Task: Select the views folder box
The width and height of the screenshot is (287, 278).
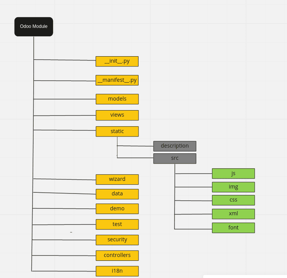Action: (117, 115)
